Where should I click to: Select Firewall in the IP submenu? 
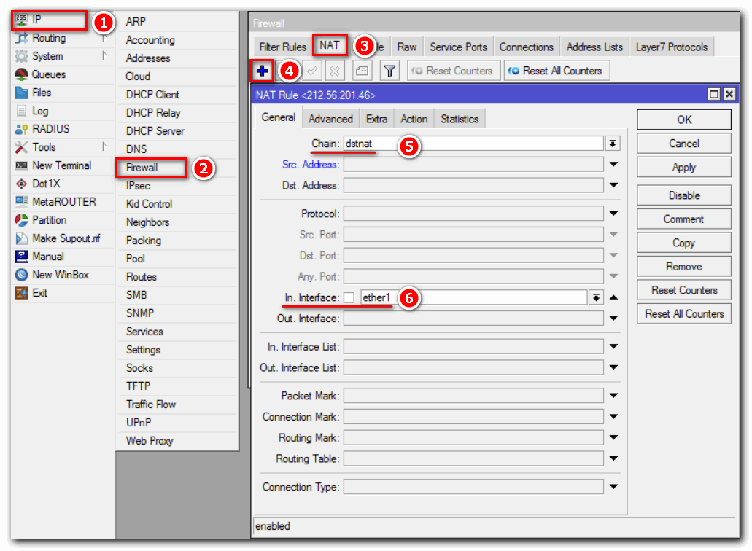click(x=142, y=168)
